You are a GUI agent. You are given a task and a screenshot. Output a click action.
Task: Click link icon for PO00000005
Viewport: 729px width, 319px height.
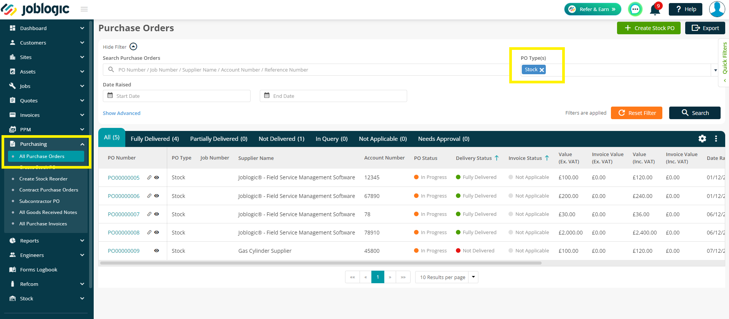[149, 177]
